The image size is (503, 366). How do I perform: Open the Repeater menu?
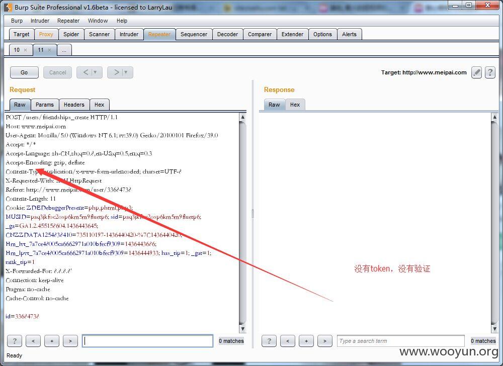tap(68, 21)
